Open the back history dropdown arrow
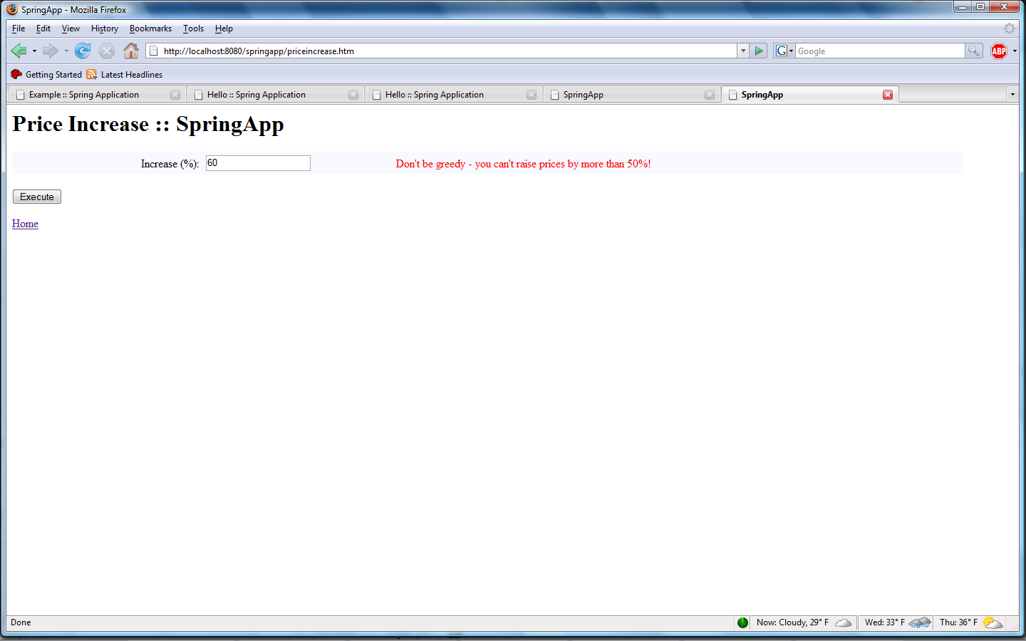Viewport: 1026px width, 641px height. (34, 51)
